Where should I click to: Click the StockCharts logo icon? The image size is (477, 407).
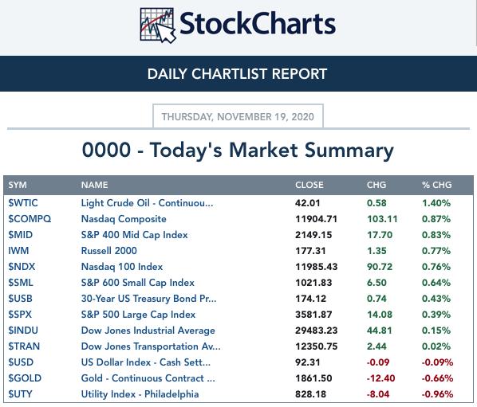pos(158,25)
